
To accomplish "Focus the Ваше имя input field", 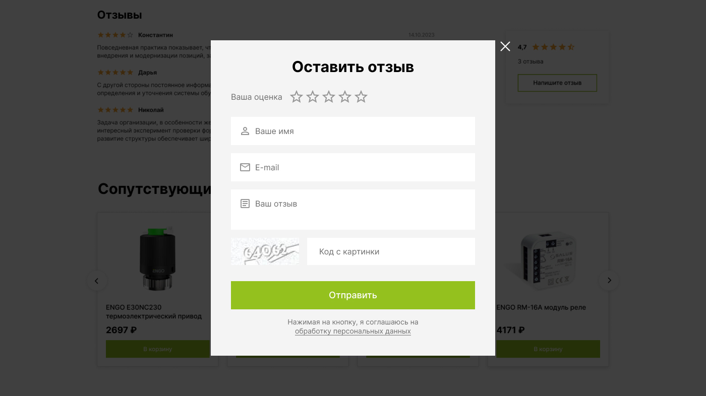I will [x=353, y=131].
